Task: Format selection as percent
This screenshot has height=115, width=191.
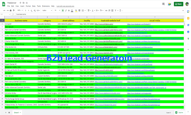Action: pos(28,10)
